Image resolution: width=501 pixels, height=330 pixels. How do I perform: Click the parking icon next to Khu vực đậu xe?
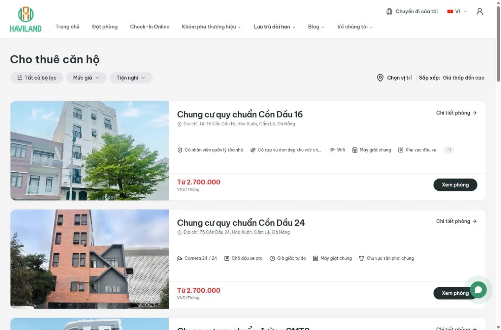[400, 150]
